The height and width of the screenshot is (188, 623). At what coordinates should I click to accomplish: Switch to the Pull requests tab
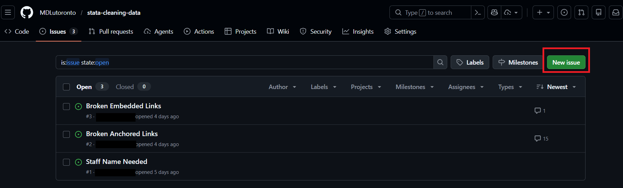coord(111,32)
